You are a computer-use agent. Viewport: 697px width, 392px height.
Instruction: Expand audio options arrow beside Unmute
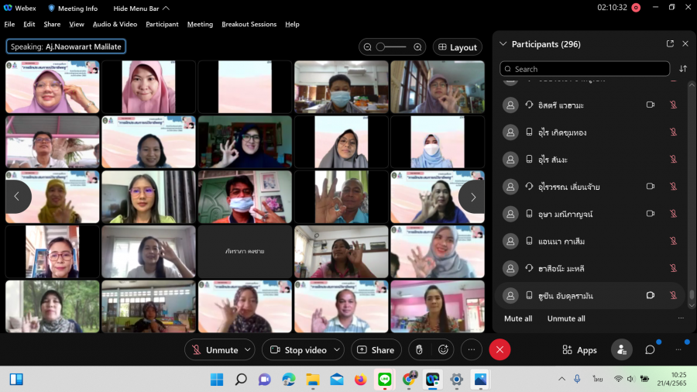(248, 350)
